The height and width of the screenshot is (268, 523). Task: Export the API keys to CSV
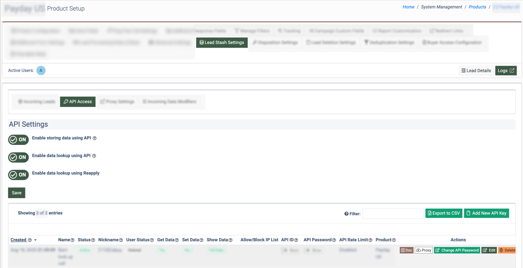[443, 213]
